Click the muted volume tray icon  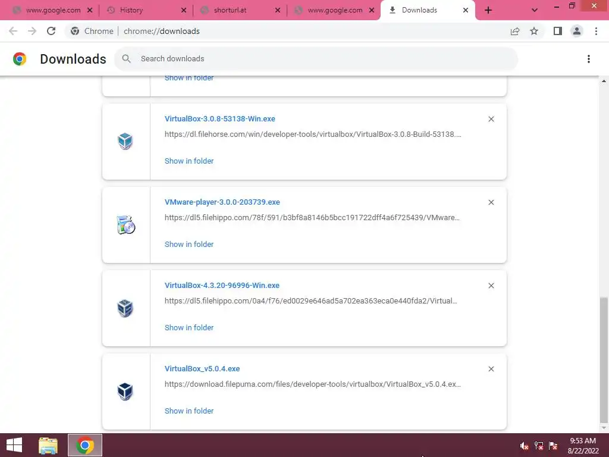click(524, 446)
